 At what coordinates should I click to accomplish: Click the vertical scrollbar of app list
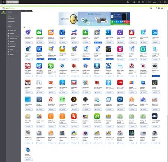pyautogui.click(x=167, y=33)
